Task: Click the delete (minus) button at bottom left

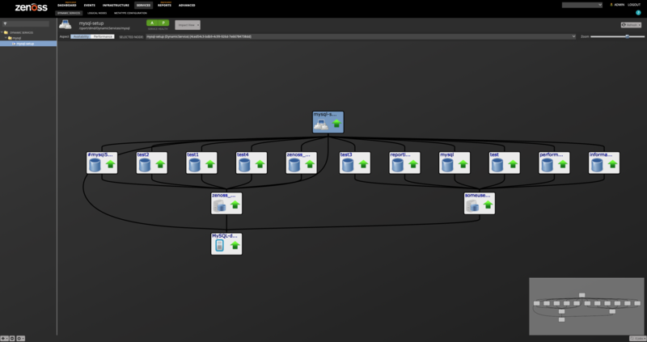Action: coord(12,338)
